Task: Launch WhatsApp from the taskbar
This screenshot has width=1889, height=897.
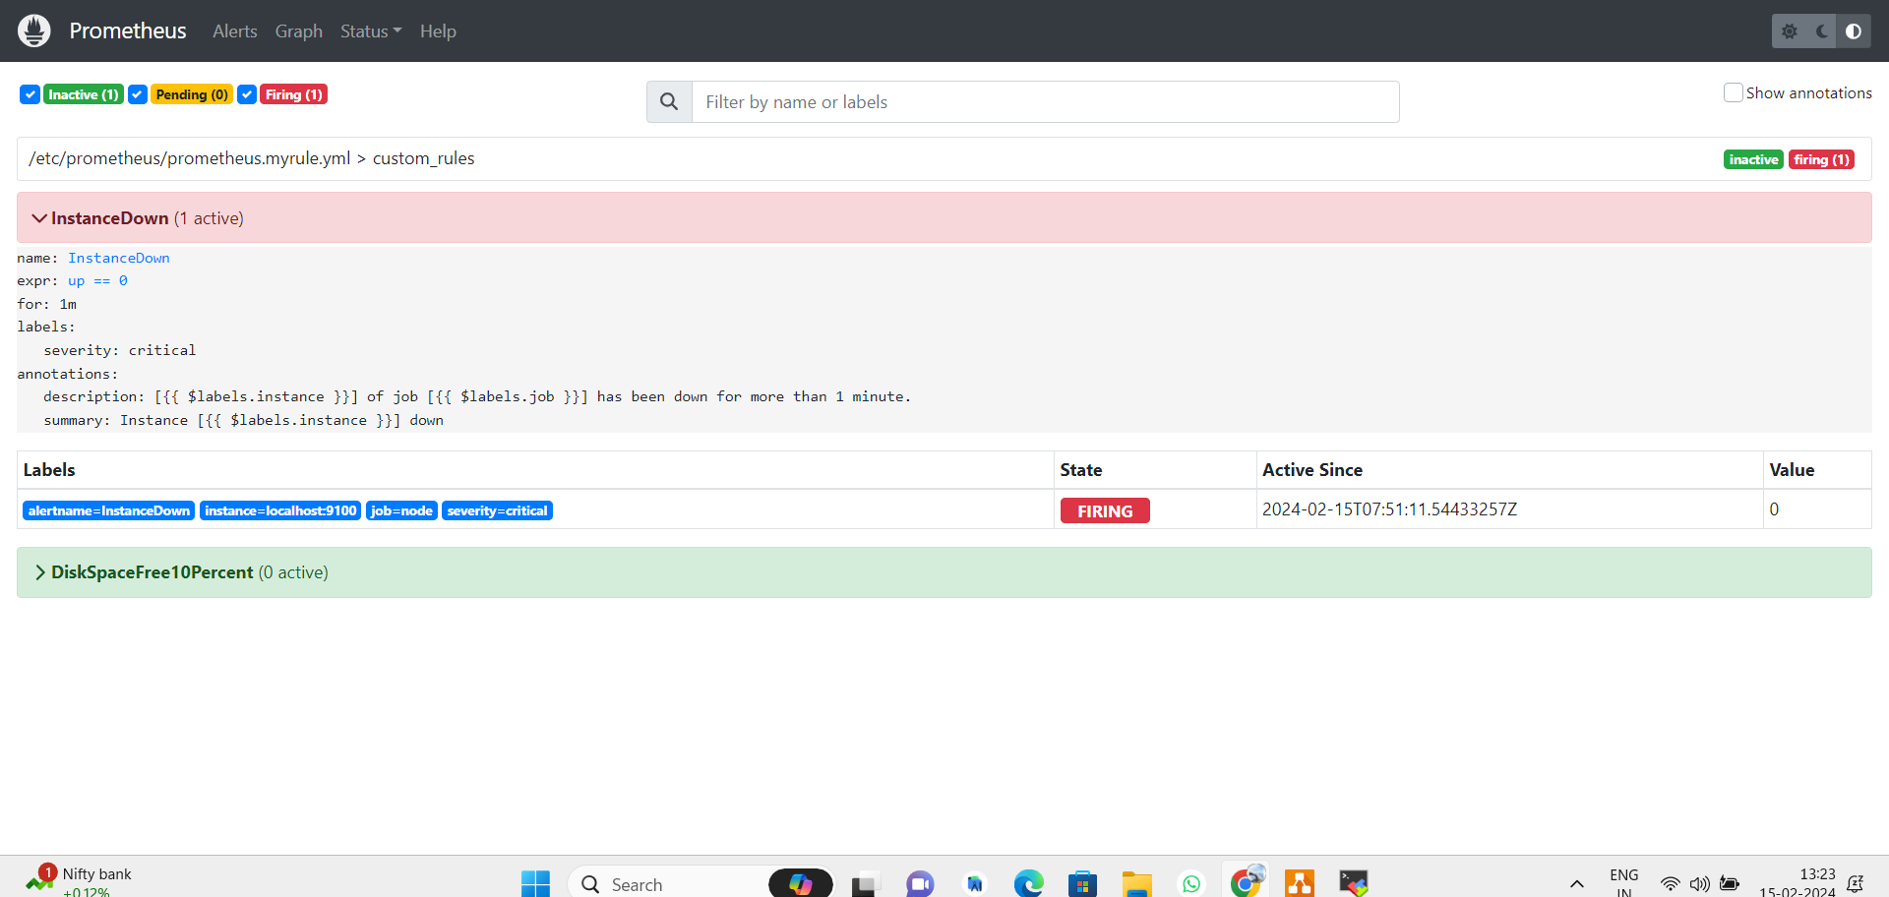Action: pos(1191,883)
